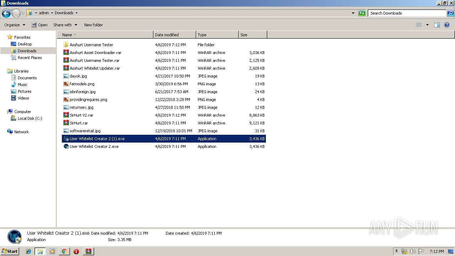Select the returnsex.jpg file
This screenshot has width=455, height=256.
click(81, 107)
